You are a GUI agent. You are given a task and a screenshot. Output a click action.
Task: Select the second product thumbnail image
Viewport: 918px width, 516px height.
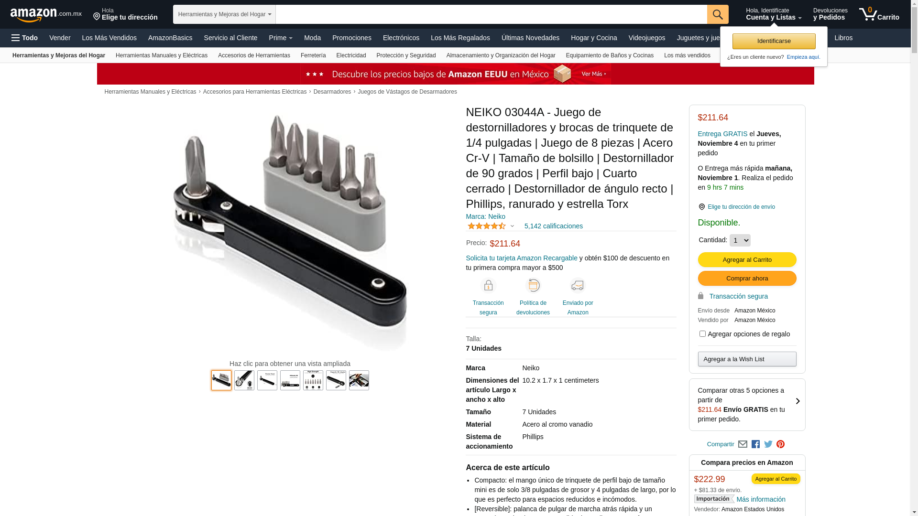coord(244,380)
